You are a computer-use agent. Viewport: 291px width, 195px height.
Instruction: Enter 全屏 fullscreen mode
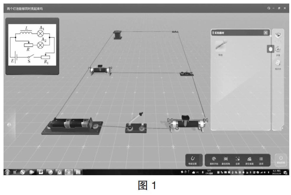(x=237, y=160)
